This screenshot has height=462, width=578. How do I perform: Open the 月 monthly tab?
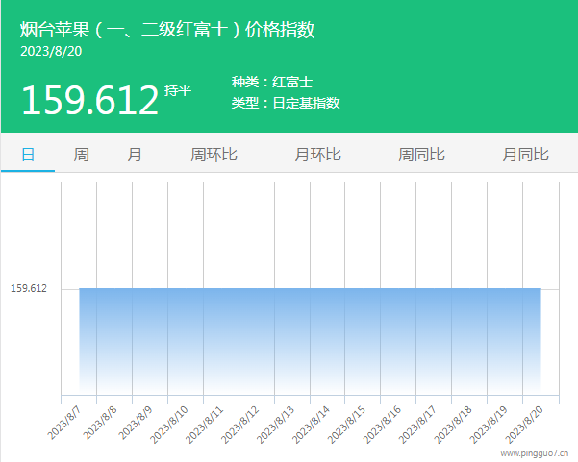pos(135,155)
